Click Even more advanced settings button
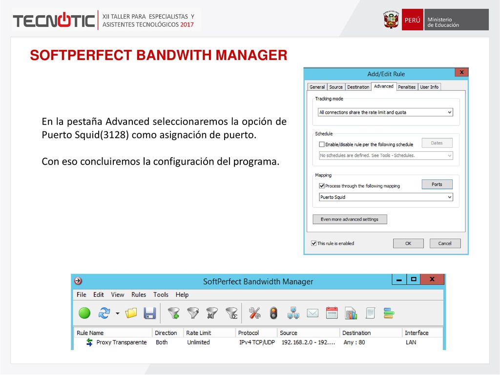Viewport: 500px width, 375px height. [350, 219]
